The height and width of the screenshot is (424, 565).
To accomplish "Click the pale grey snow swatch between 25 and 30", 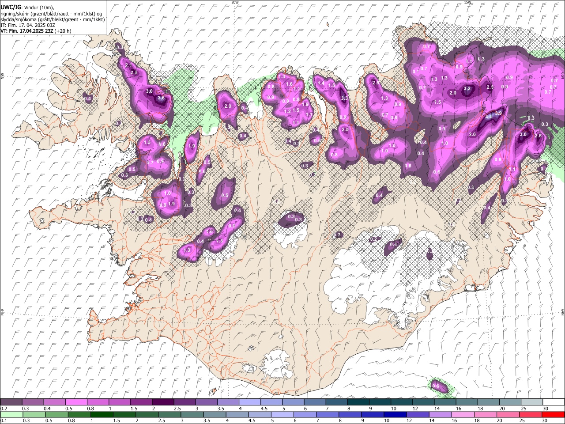I will [x=532, y=402].
